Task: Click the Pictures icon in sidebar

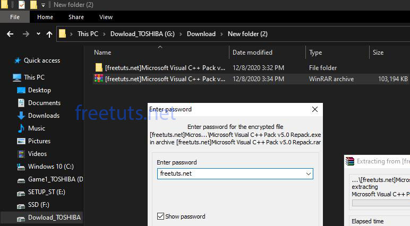Action: tap(21, 141)
